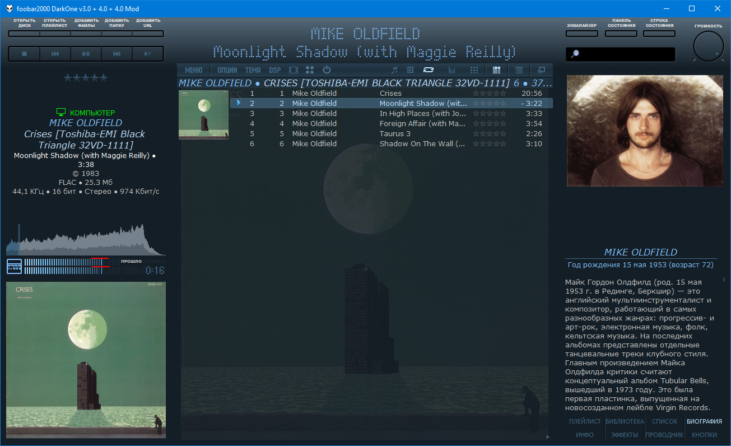This screenshot has height=446, width=731.
Task: Click the small album thumbnail in playlist
Action: [x=203, y=115]
